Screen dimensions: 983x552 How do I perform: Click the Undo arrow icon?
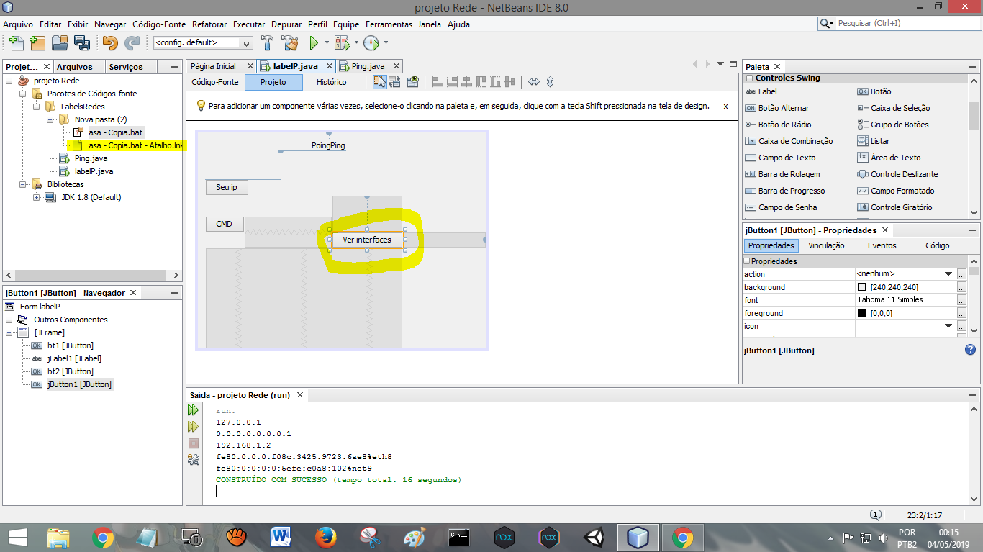110,43
